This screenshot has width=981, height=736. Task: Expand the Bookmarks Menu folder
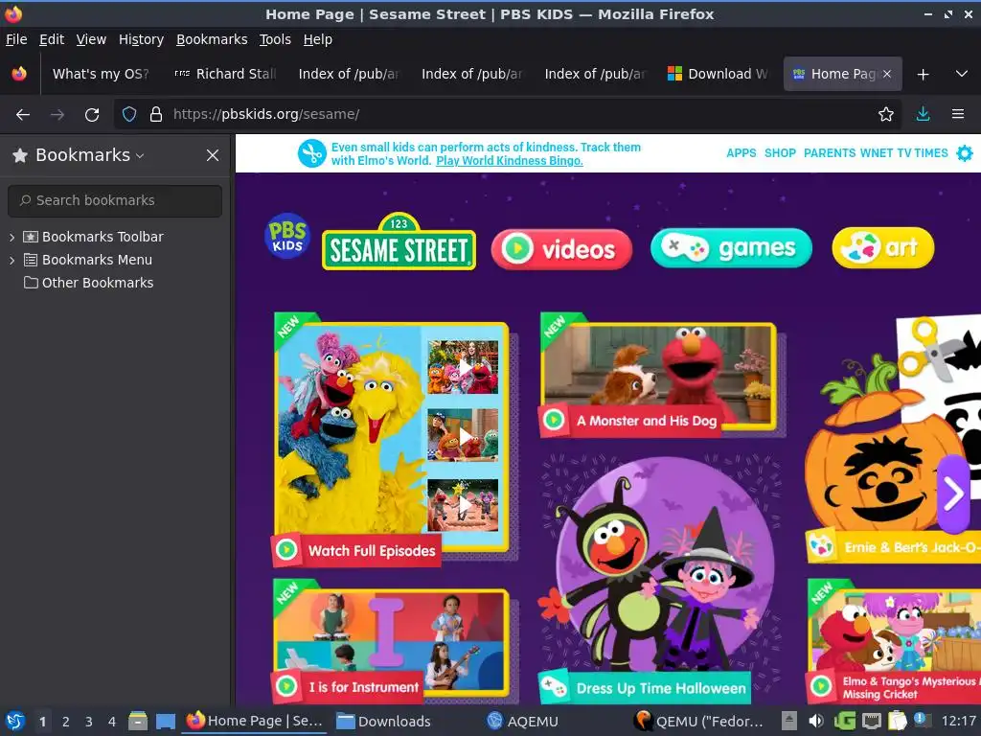(x=11, y=260)
